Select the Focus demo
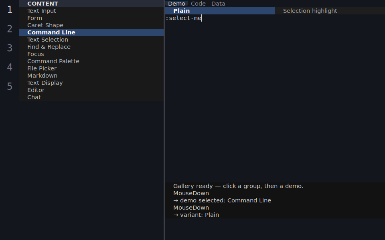 pos(91,54)
